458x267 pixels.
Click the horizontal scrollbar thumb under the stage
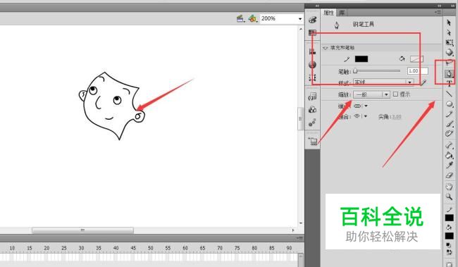tap(82, 230)
